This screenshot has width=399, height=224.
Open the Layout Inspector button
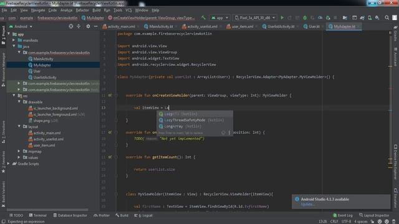coord(374,215)
